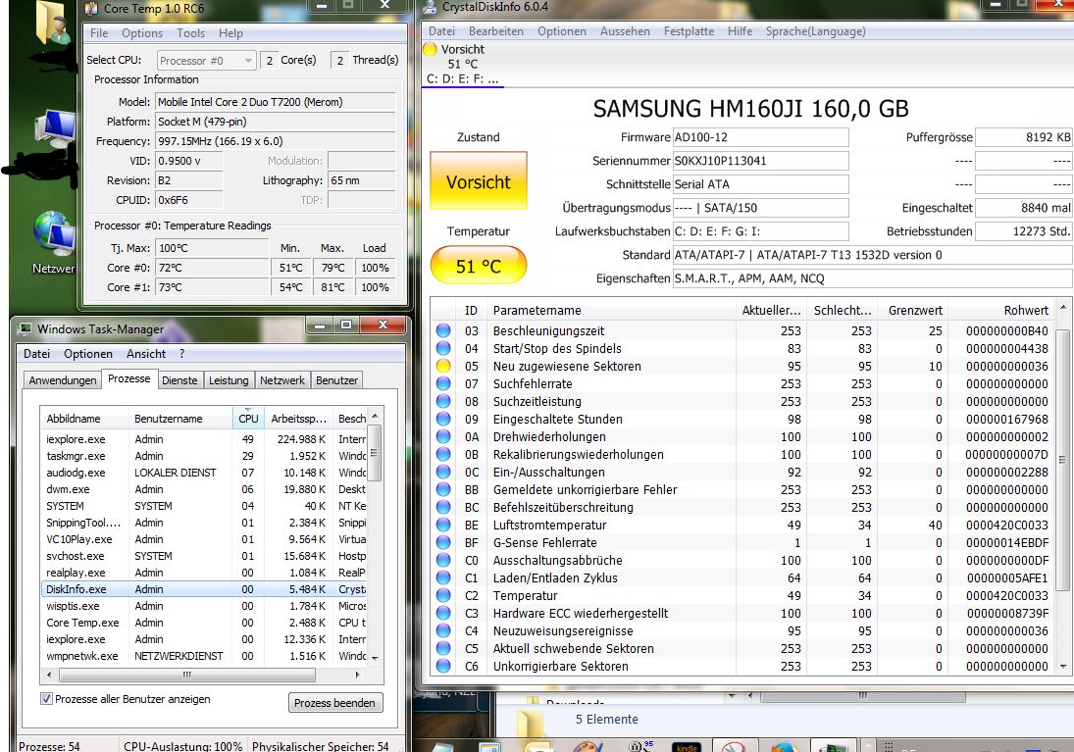Click Task-Manager horizontal scrollbar

[x=187, y=675]
